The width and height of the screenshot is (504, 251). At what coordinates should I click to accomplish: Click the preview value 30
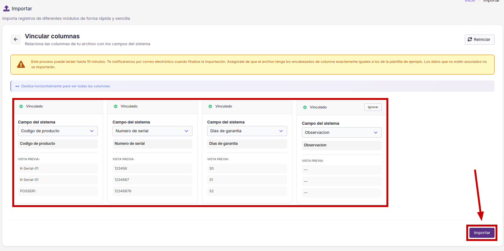click(211, 168)
